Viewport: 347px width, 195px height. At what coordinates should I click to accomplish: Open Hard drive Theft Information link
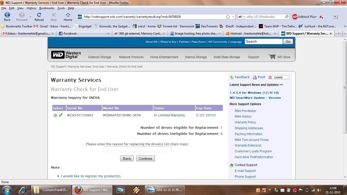pos(254,157)
